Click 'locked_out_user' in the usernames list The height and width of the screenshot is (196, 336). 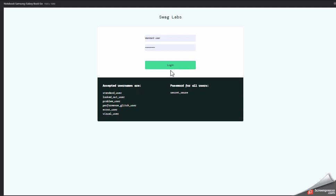click(x=114, y=97)
